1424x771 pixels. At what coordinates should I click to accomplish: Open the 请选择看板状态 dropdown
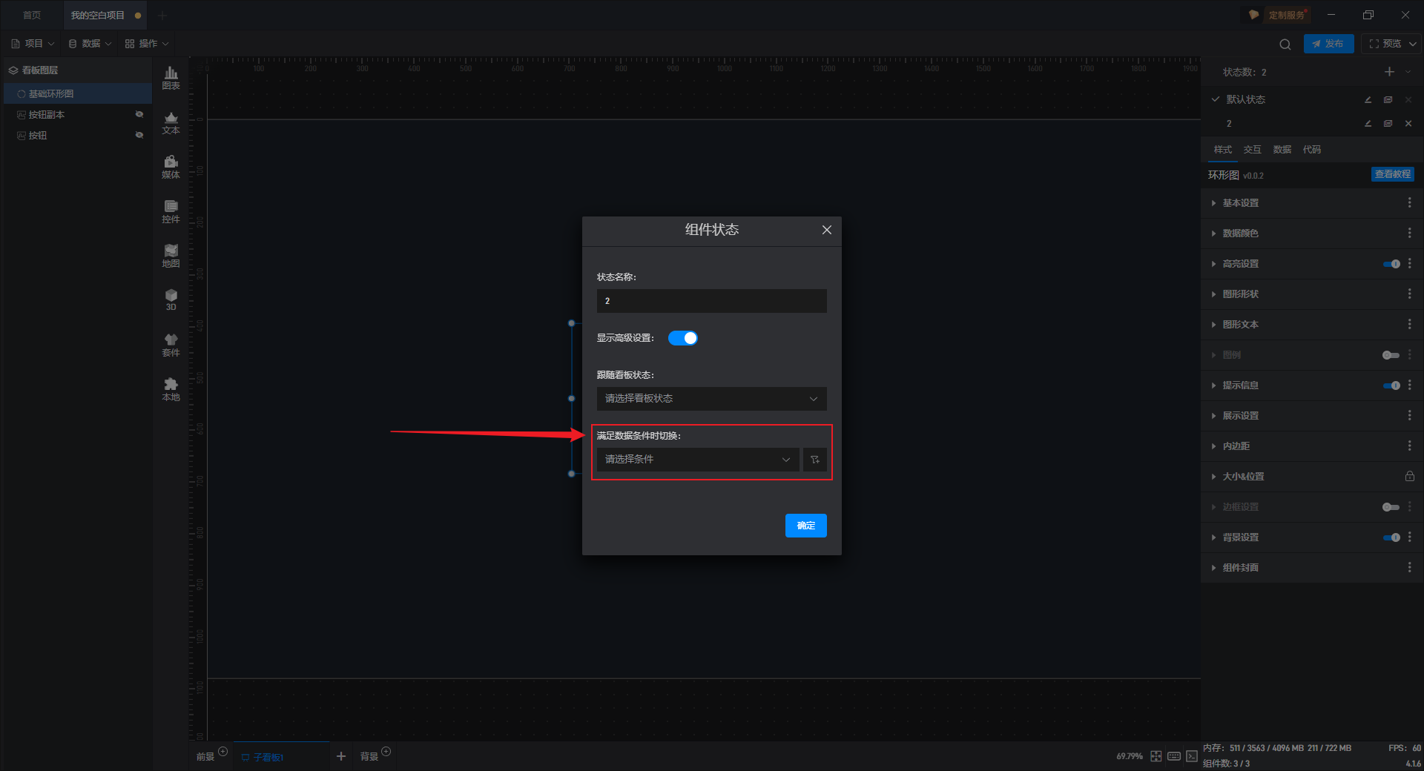(712, 399)
